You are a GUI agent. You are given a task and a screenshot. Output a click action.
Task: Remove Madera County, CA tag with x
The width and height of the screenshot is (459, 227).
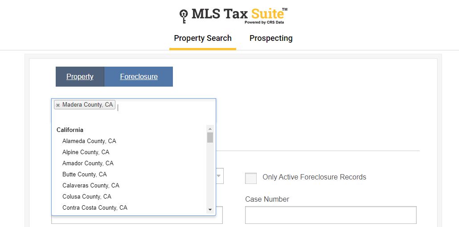tap(58, 105)
